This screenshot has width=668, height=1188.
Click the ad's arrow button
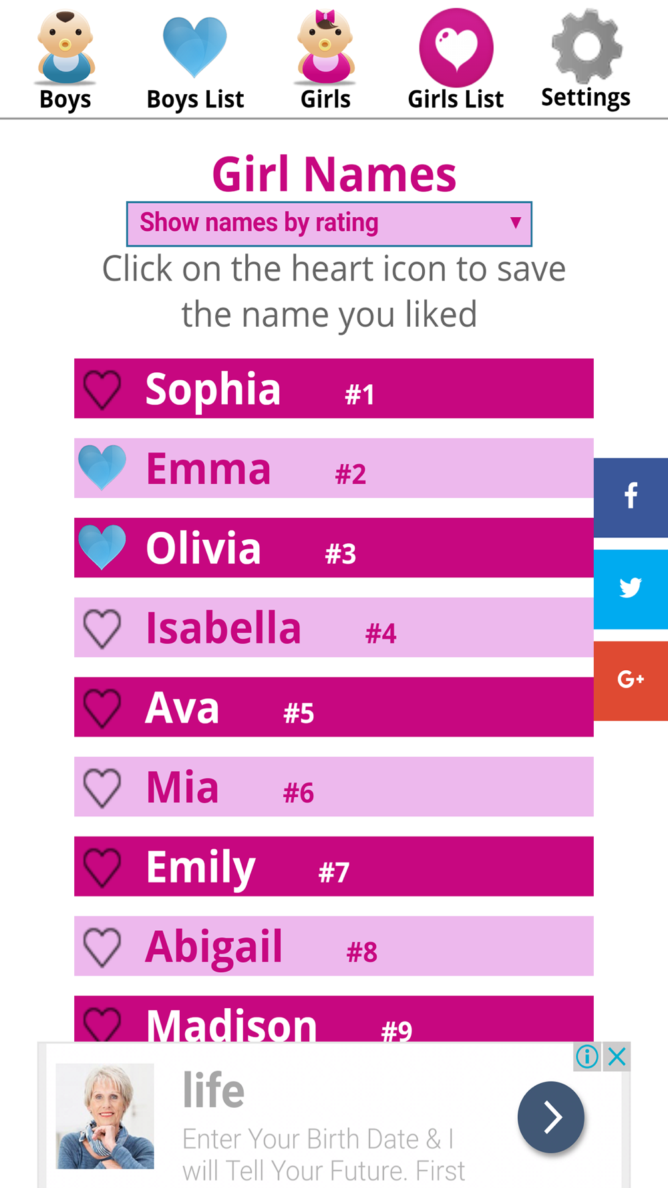pos(550,1117)
